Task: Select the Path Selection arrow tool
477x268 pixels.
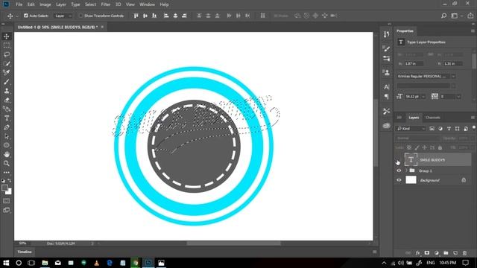Action: (x=7, y=136)
